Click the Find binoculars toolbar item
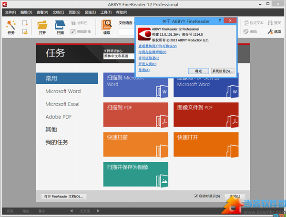 pos(275,23)
